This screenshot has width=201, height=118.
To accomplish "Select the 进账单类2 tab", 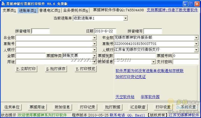I will [x=28, y=11].
